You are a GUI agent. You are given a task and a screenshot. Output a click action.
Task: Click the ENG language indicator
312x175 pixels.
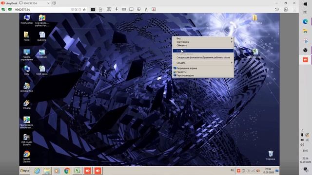click(305, 151)
